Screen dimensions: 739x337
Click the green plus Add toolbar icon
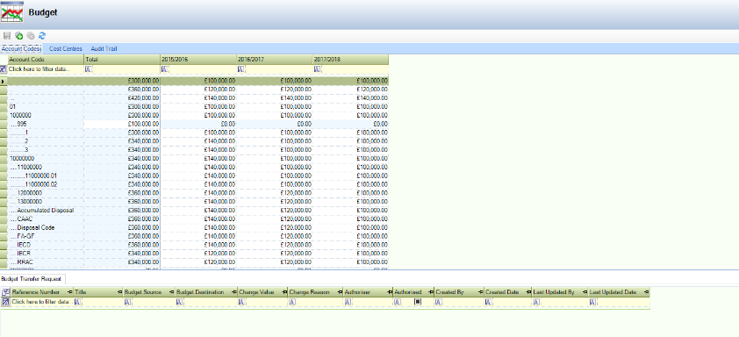pos(18,35)
